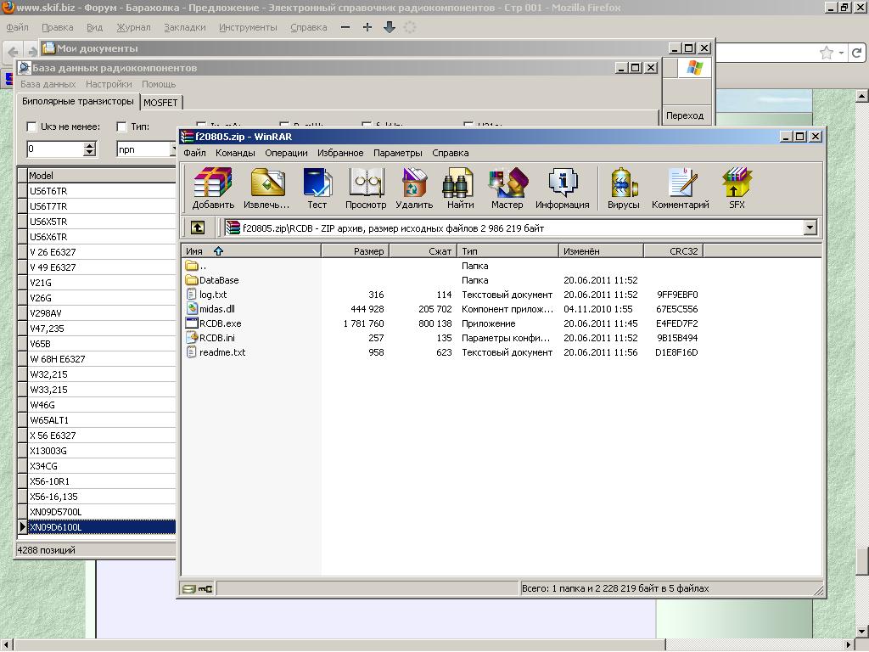
Task: Go up one folder level button
Action: click(x=197, y=228)
